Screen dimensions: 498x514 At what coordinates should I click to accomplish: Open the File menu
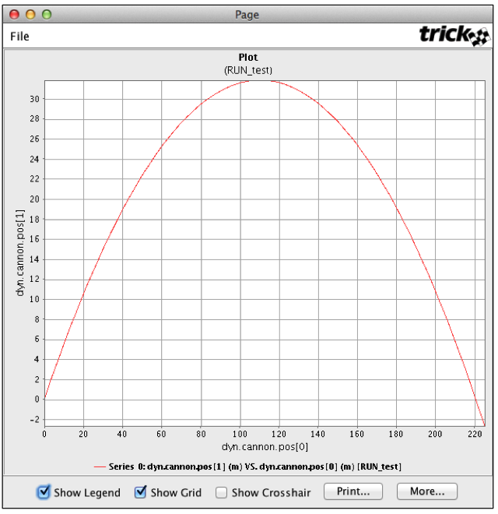[x=19, y=37]
